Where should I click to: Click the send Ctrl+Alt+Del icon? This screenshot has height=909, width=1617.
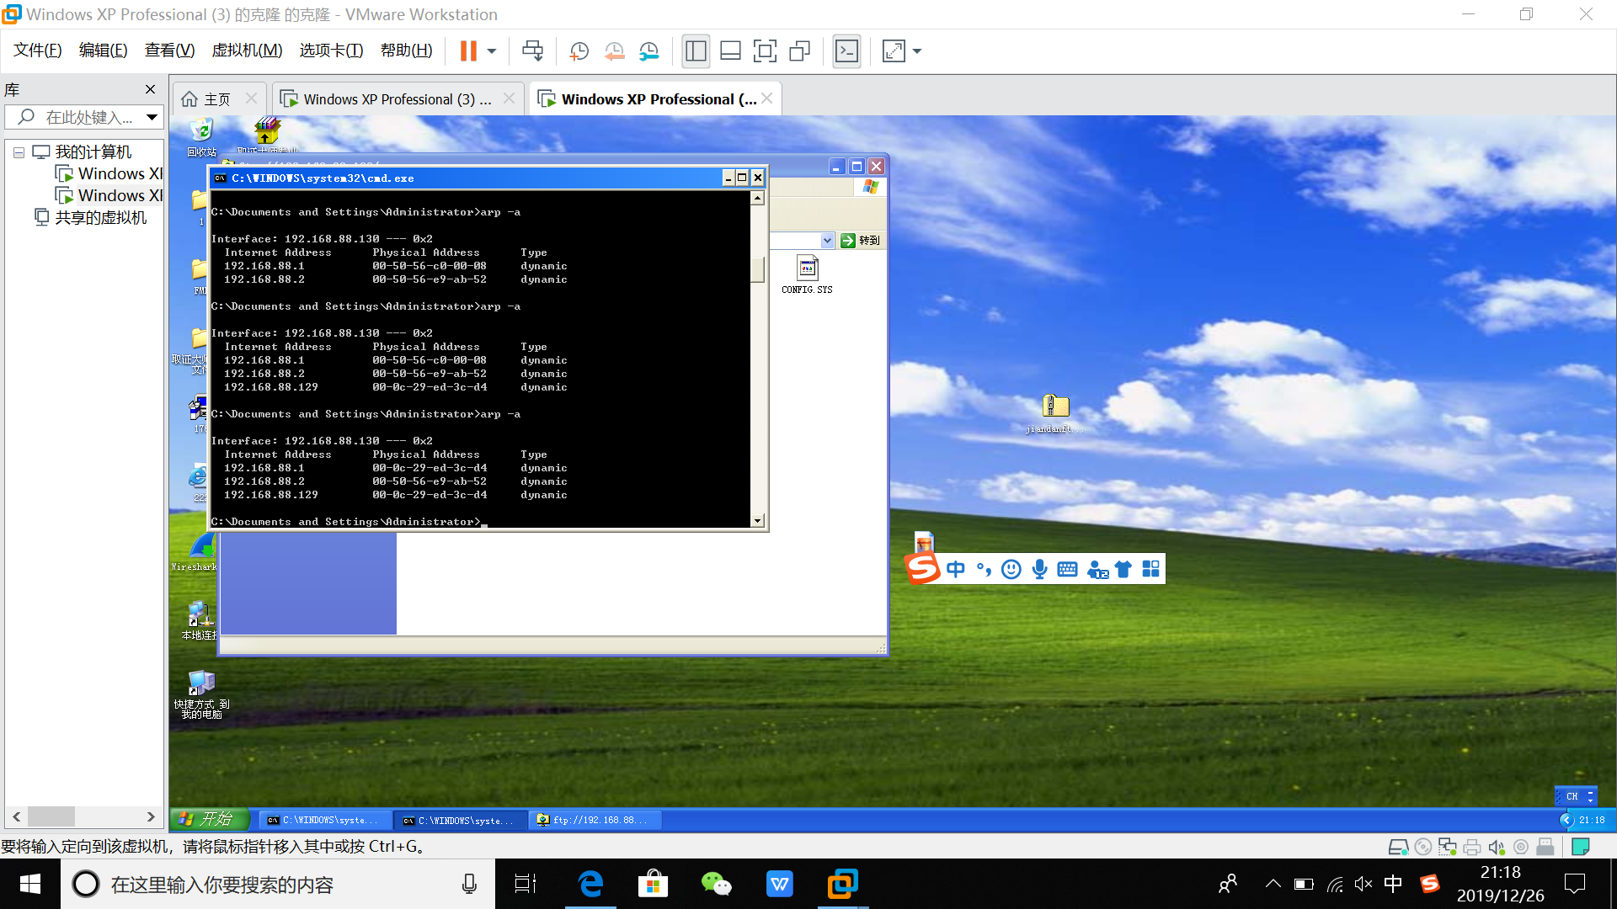click(x=532, y=51)
